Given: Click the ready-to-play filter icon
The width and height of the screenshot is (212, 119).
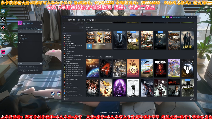Looking at the screenshot, I should (83, 27).
